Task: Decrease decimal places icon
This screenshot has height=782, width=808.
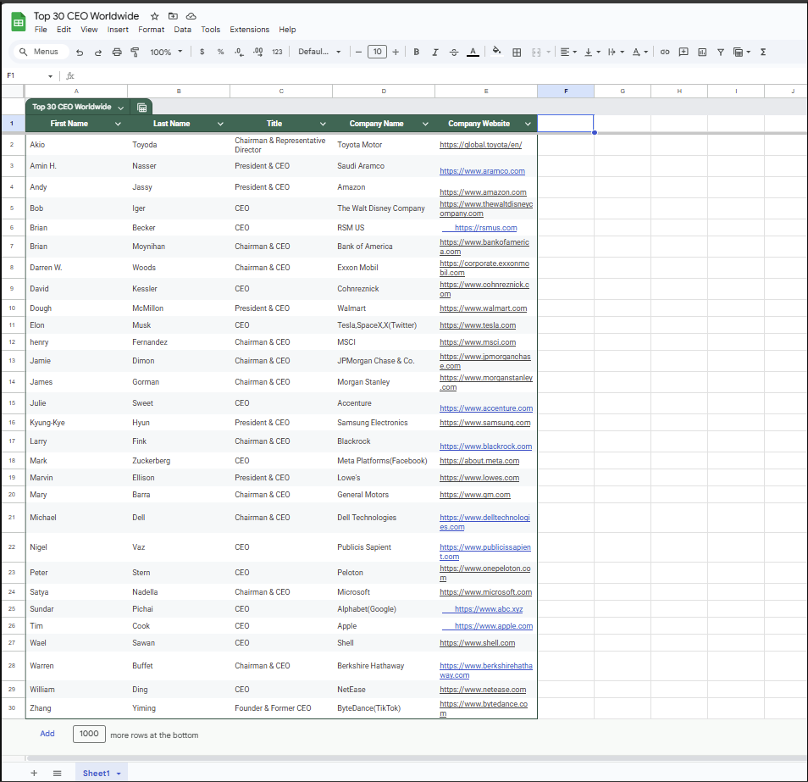Action: pos(239,52)
